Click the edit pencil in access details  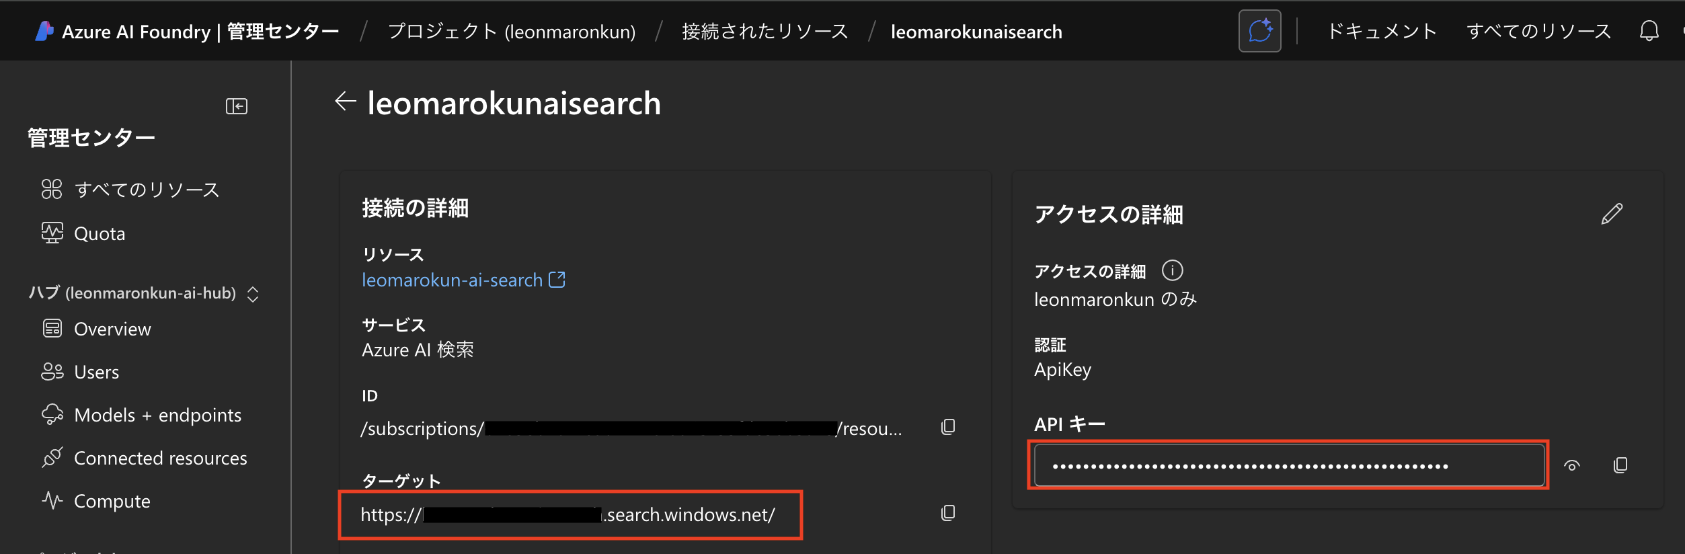click(1612, 214)
